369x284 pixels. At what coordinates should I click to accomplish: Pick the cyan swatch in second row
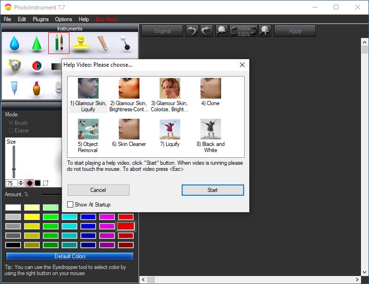coord(69,217)
